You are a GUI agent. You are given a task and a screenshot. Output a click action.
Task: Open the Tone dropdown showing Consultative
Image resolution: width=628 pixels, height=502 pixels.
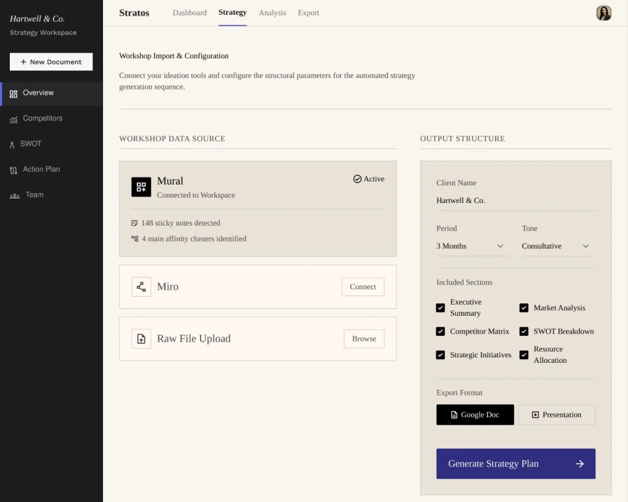(x=558, y=246)
